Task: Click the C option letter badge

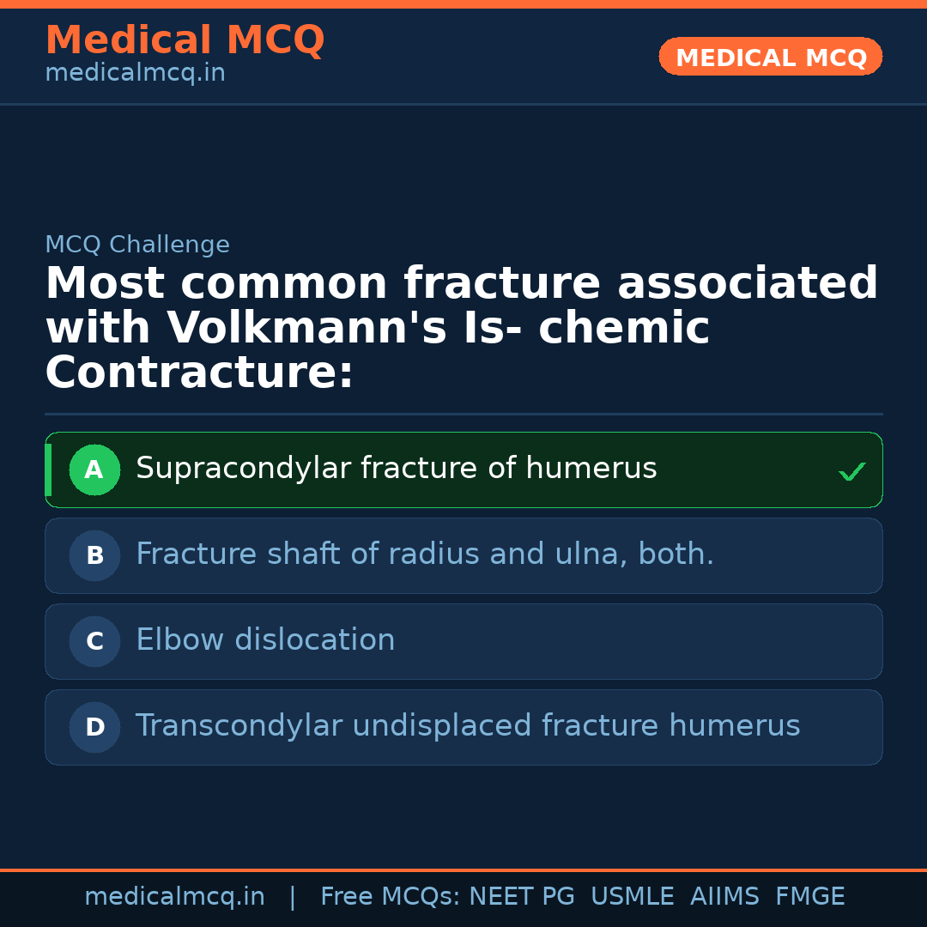Action: (x=94, y=641)
